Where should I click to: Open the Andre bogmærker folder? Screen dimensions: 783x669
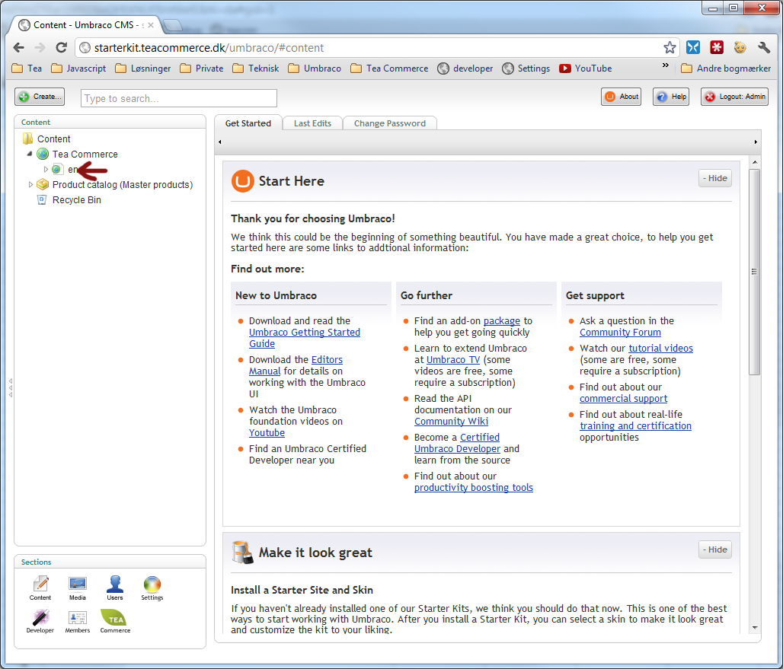tap(726, 68)
